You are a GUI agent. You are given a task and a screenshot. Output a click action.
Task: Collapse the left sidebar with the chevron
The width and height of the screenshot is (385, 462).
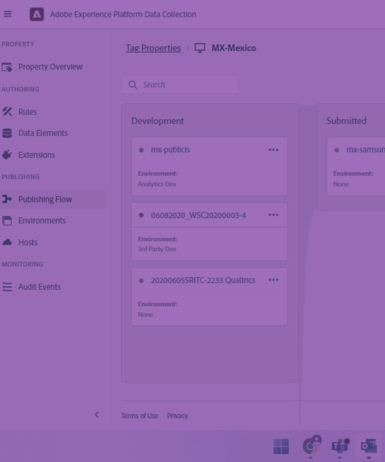click(97, 415)
